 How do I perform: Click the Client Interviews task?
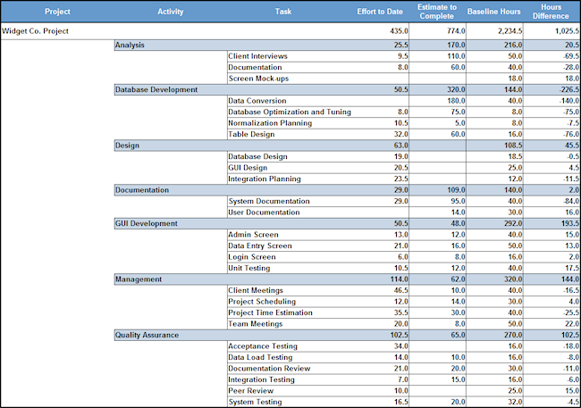pos(258,56)
